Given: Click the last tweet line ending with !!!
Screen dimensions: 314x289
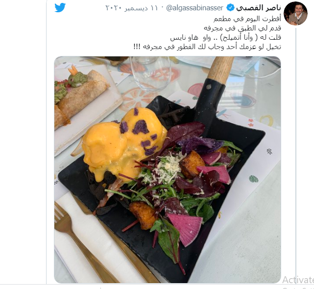Looking at the screenshot, I should pos(207,47).
